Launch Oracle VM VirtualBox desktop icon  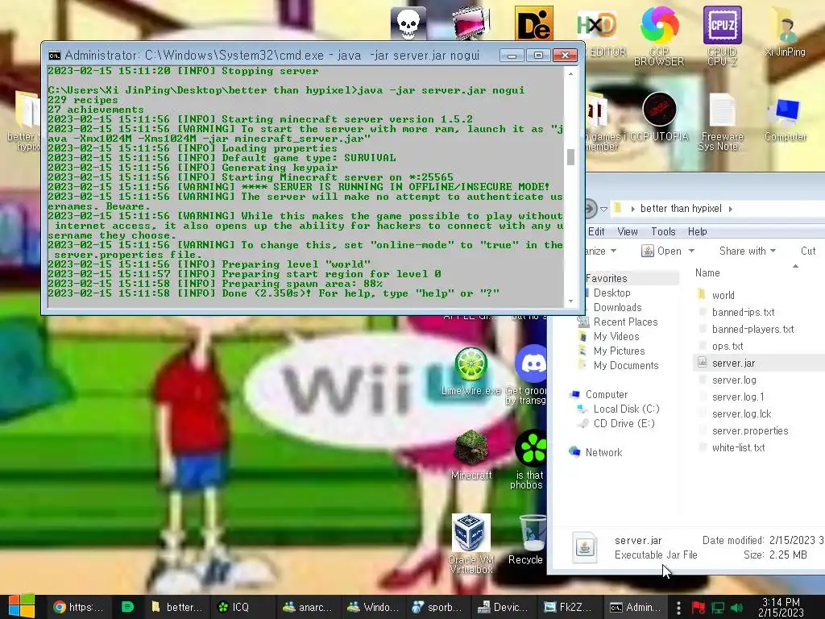point(471,544)
